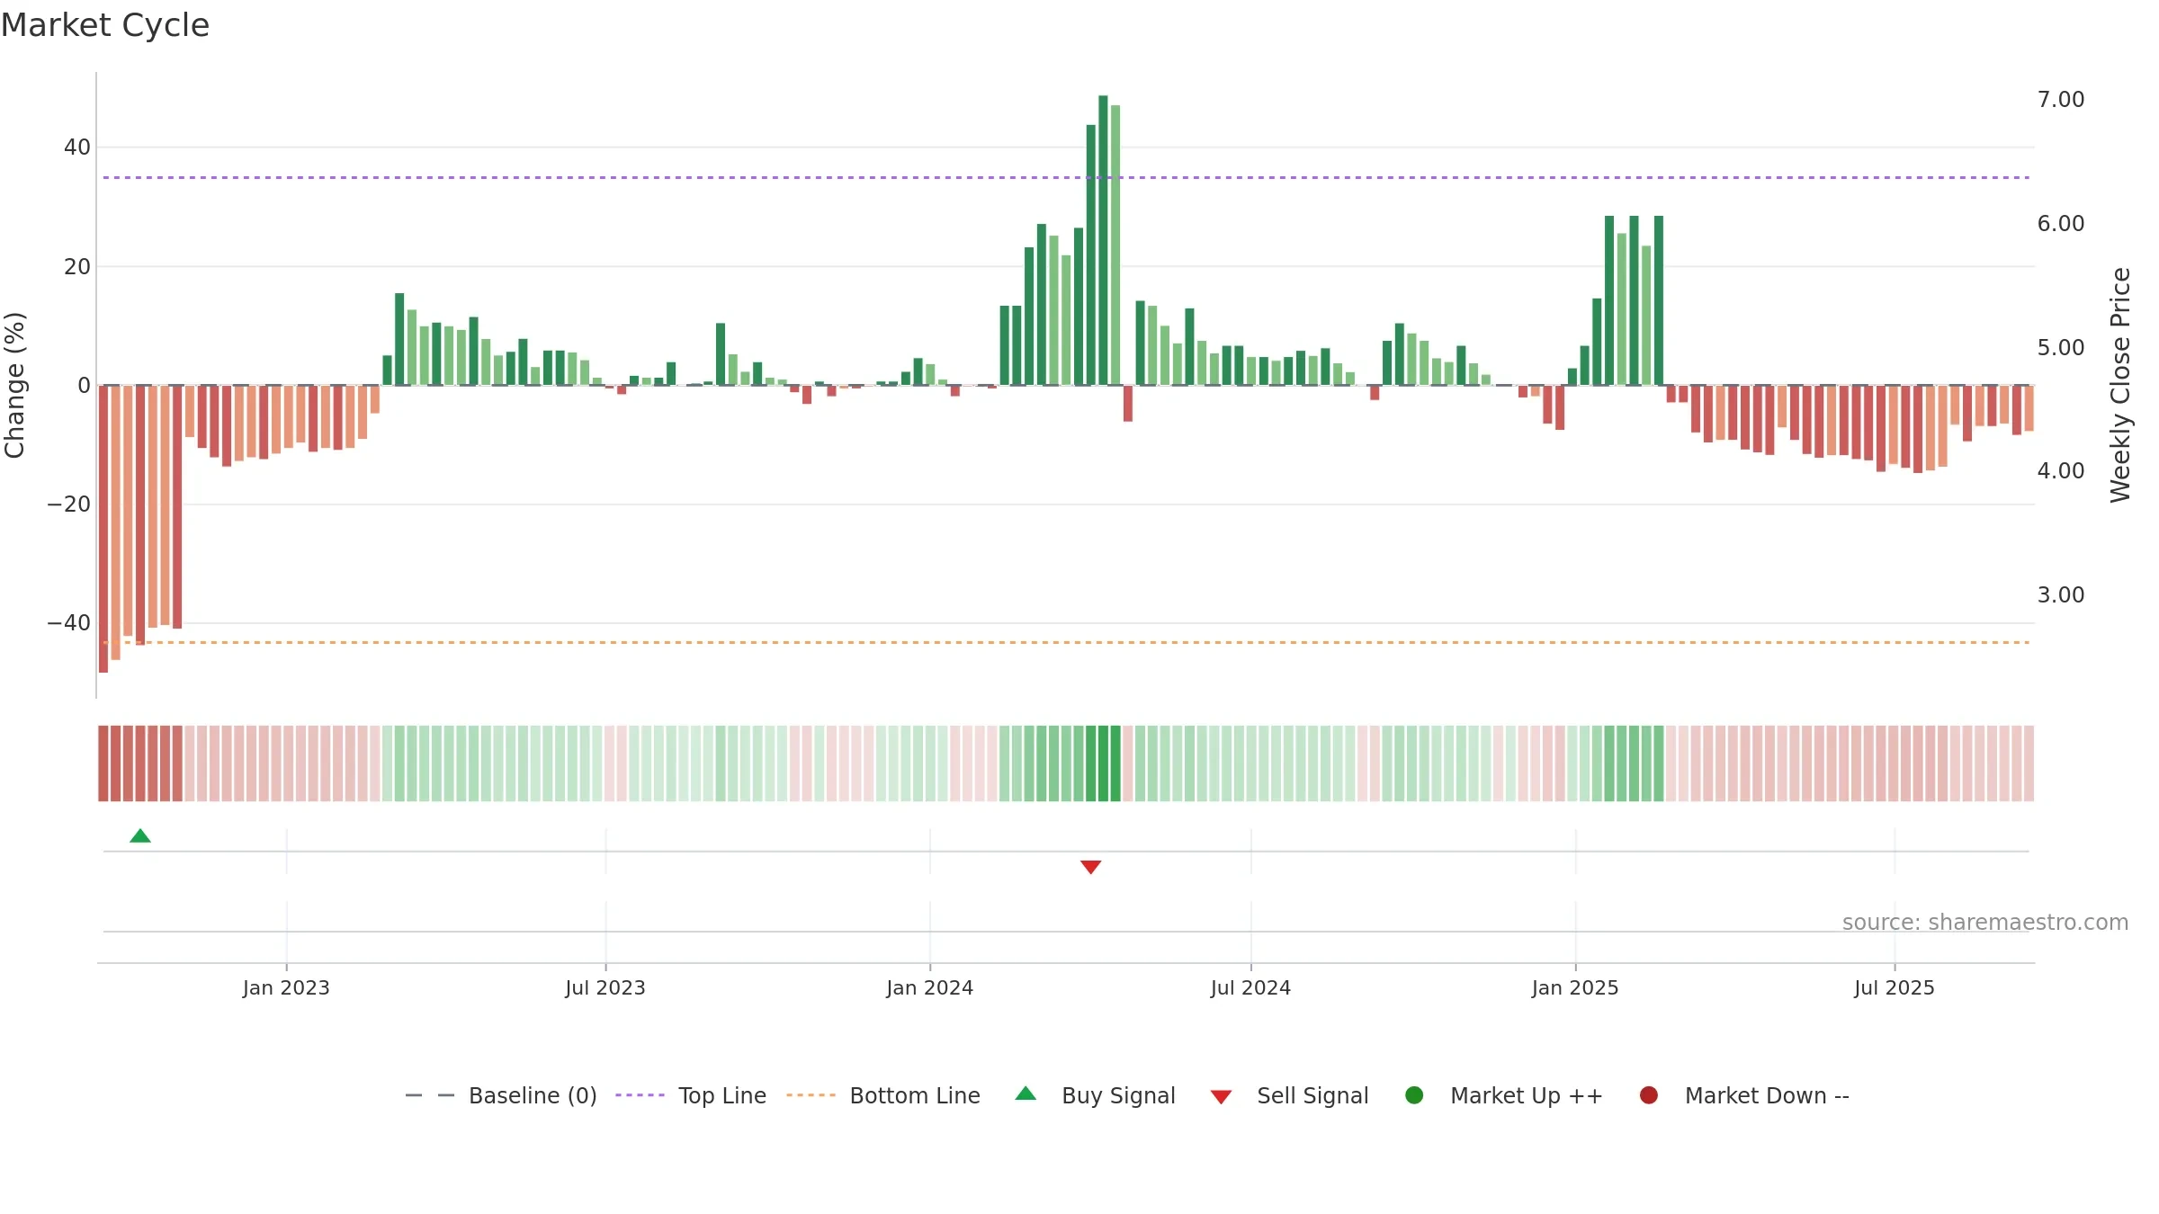Toggle the Bottom Line legend entry

tap(883, 1095)
